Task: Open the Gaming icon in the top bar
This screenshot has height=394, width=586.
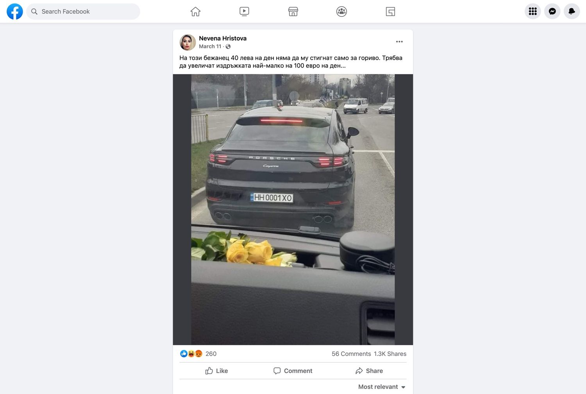Action: point(390,12)
